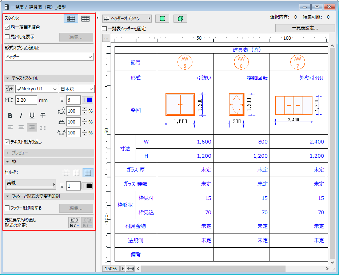This screenshot has width=339, height=275.
Task: Collapse the left format panel arrow
Action: [x=98, y=18]
